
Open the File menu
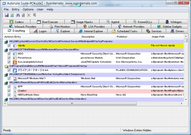coord(6,9)
